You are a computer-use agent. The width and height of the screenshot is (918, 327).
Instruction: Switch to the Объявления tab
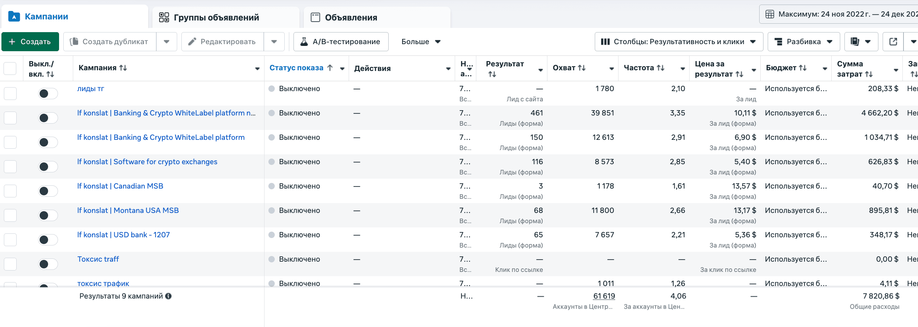point(377,17)
